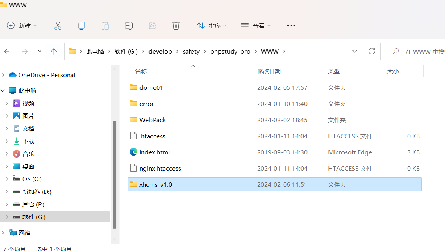
Task: Open recent locations dropdown beside forward arrow
Action: (39, 51)
